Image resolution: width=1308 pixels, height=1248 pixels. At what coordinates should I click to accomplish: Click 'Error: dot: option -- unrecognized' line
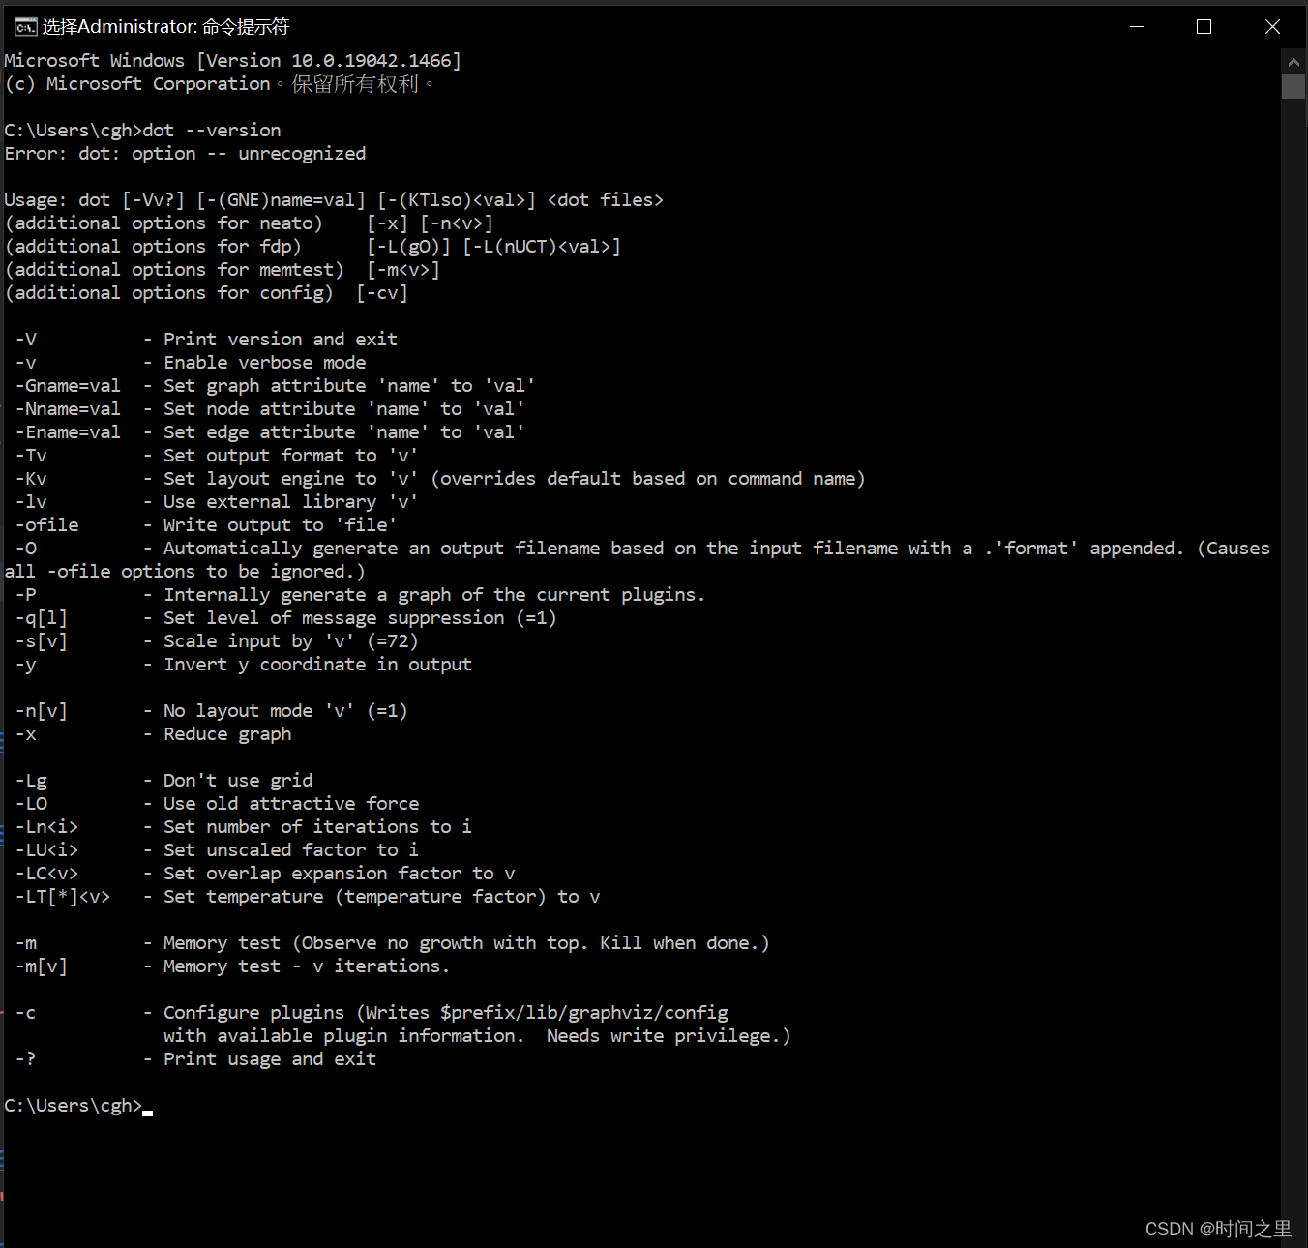point(186,154)
